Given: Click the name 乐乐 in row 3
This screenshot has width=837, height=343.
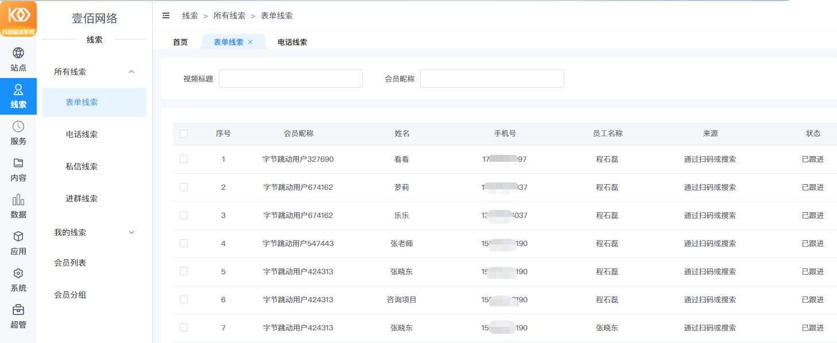Looking at the screenshot, I should tap(402, 215).
